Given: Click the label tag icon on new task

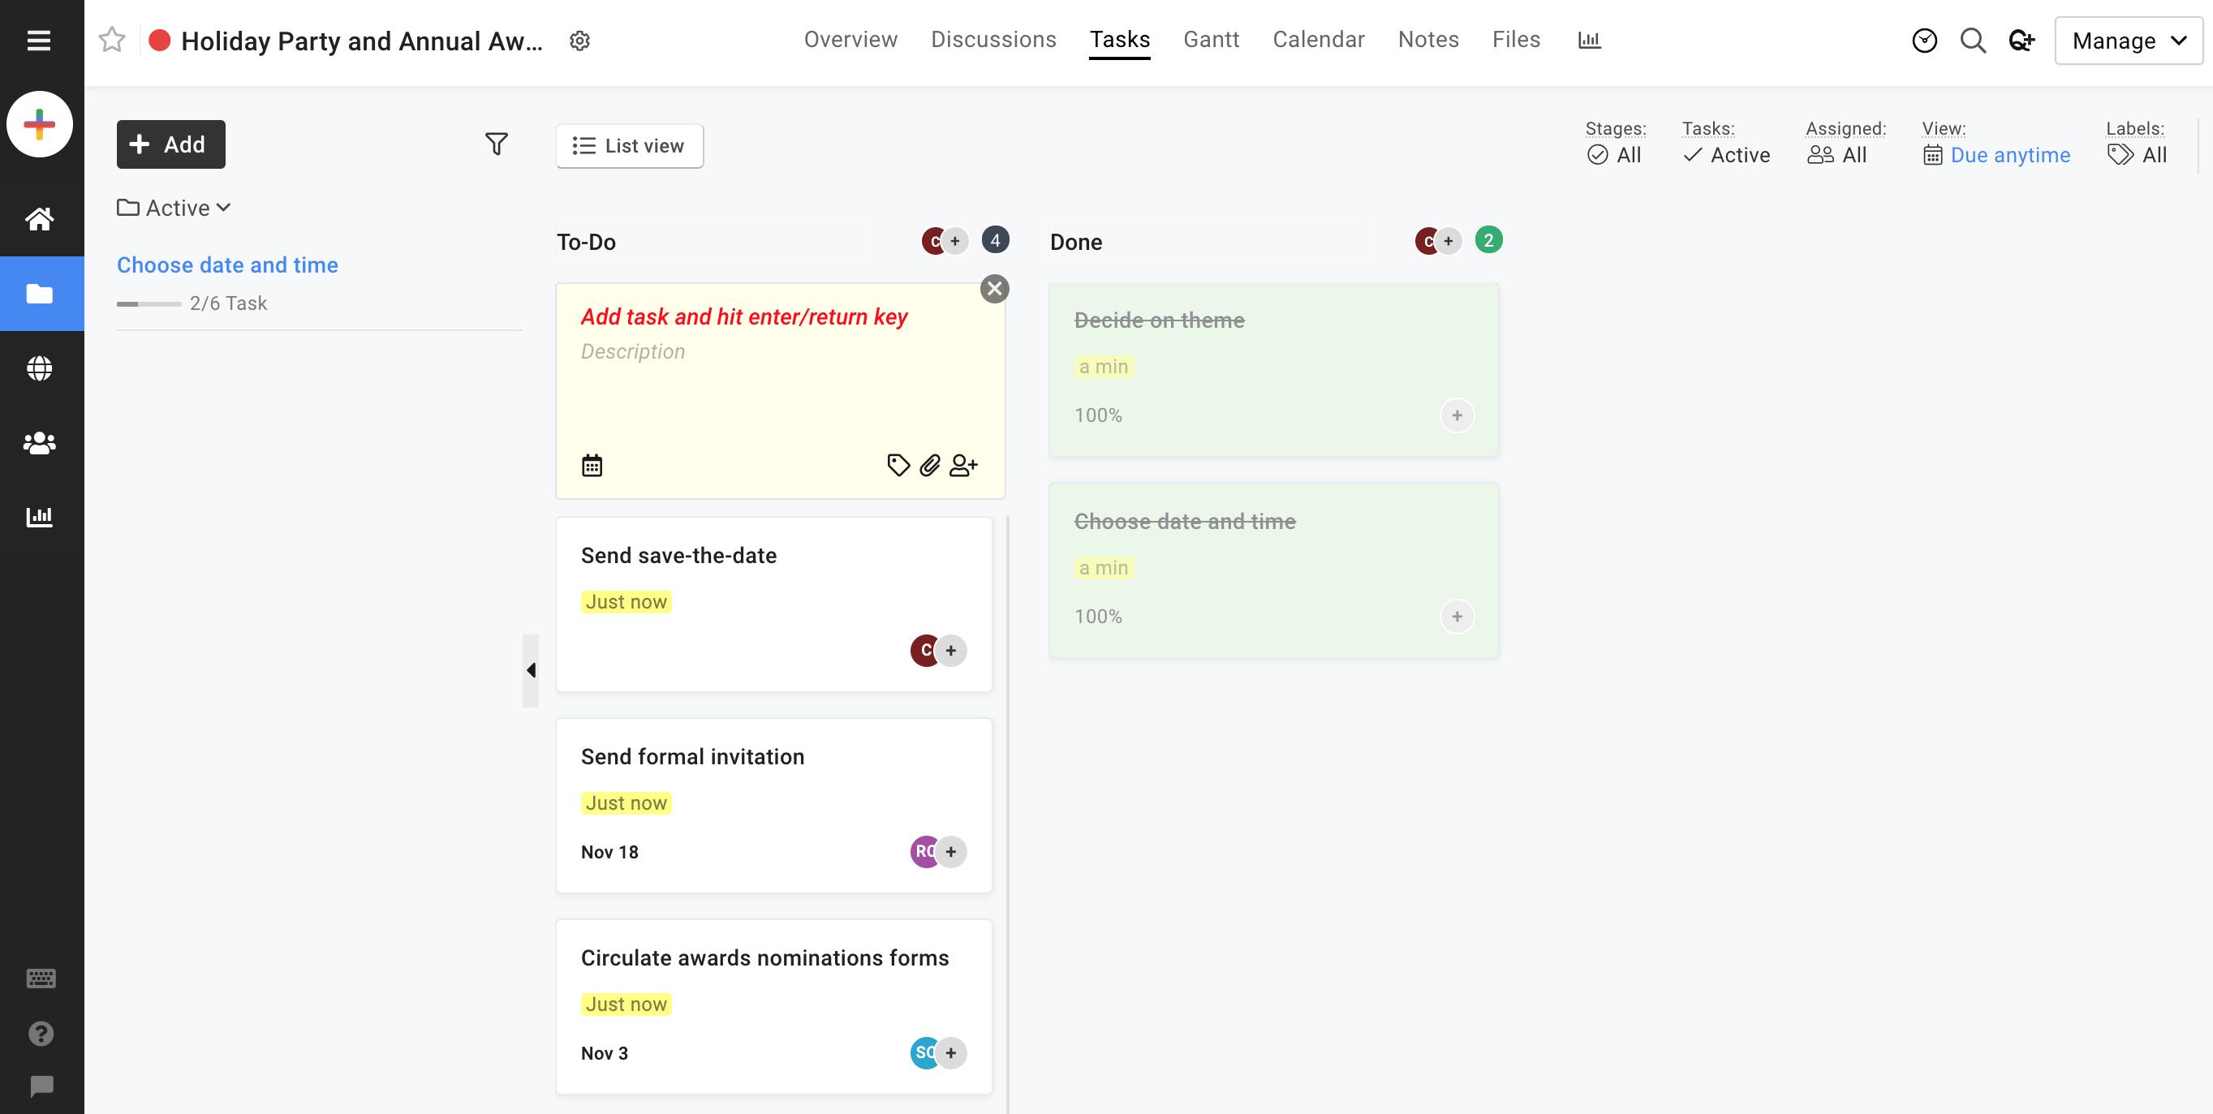Looking at the screenshot, I should coord(898,466).
